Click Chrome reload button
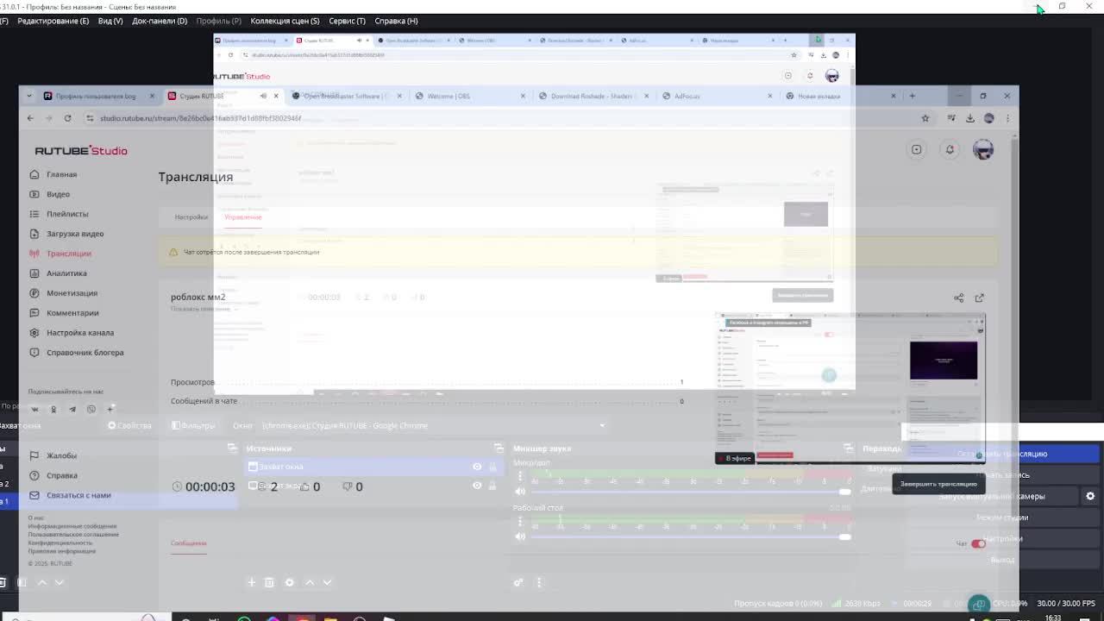 click(x=67, y=118)
